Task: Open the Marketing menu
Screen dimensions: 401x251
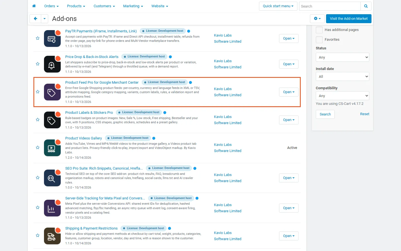Action: pos(133,6)
